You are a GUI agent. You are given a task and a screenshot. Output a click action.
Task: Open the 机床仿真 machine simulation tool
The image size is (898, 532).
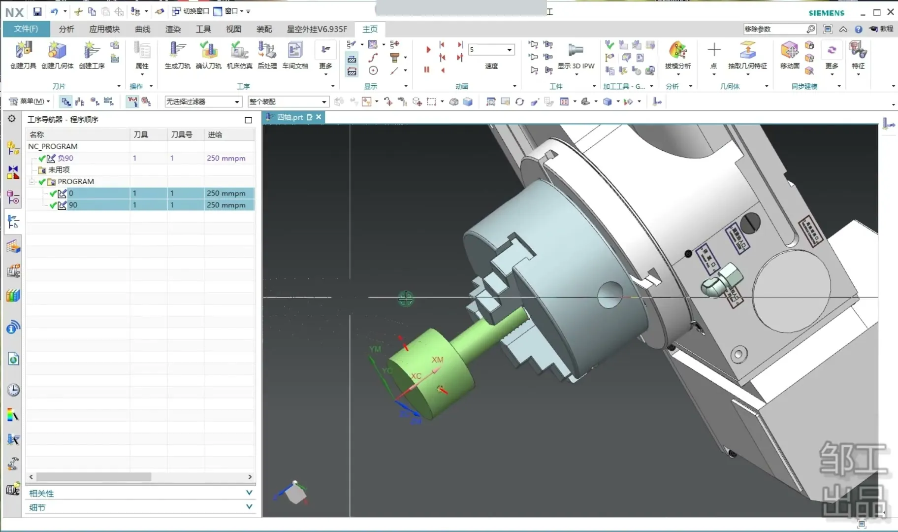(x=239, y=55)
